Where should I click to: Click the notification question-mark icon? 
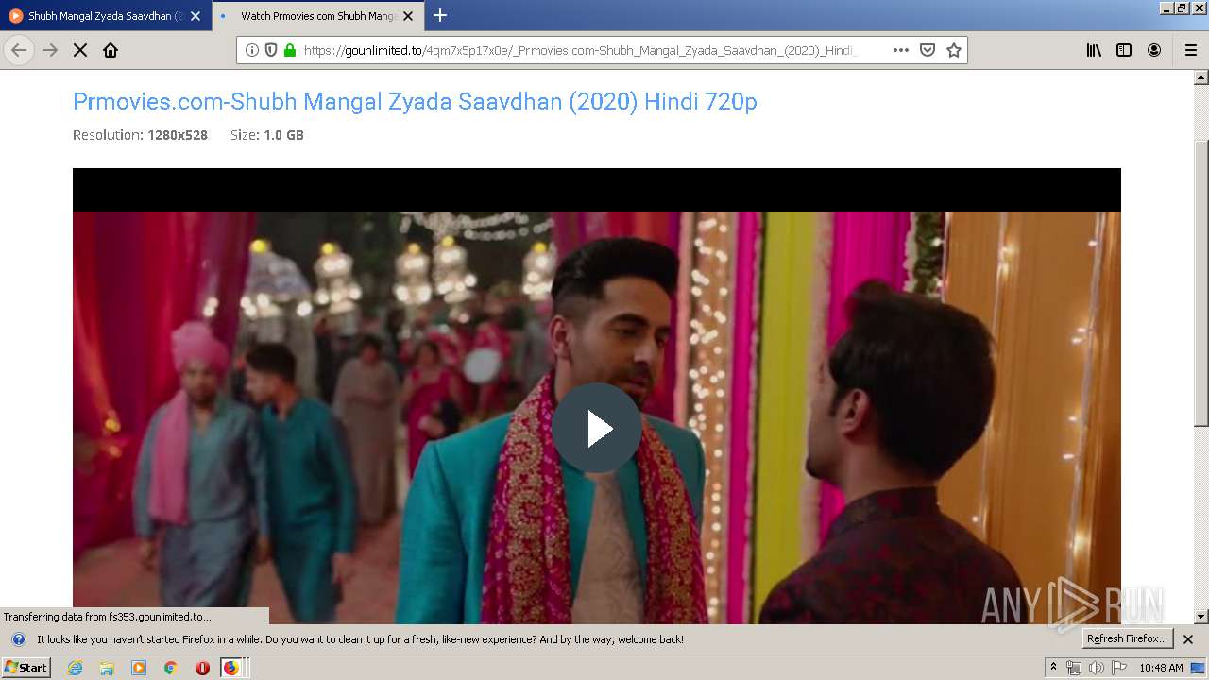pos(18,639)
